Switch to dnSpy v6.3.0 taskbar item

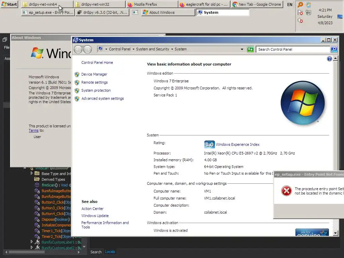pos(102,12)
